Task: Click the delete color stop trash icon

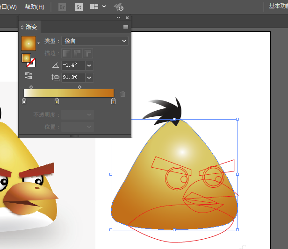Action: (122, 94)
